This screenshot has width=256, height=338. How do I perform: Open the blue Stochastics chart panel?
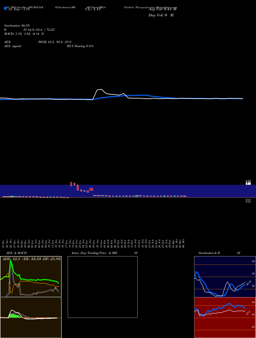(x=225, y=277)
